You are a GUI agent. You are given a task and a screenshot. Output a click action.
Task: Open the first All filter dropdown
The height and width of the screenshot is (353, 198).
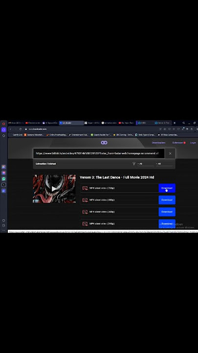coord(146,164)
